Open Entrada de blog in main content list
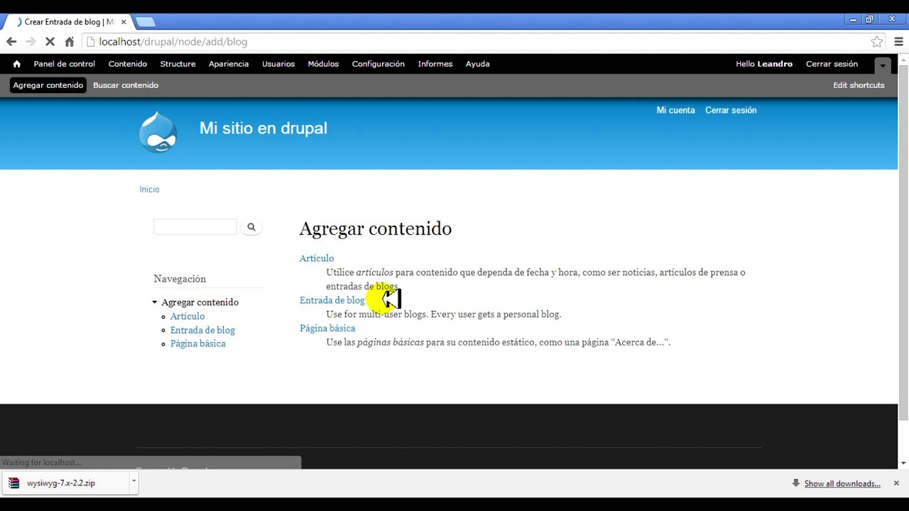 point(332,300)
